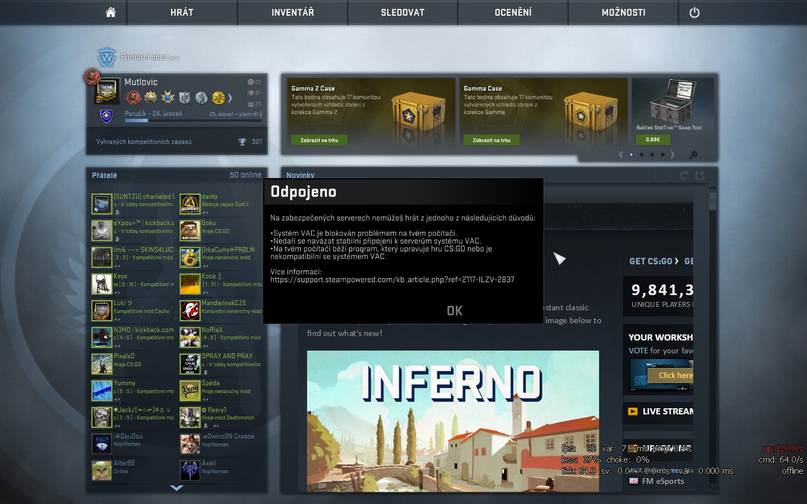Click the Mutlovic profile avatar
Image resolution: width=807 pixels, height=504 pixels.
[106, 91]
